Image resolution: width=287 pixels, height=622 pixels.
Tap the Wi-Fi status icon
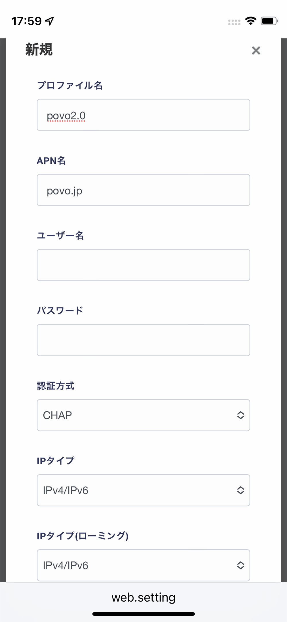pos(251,21)
